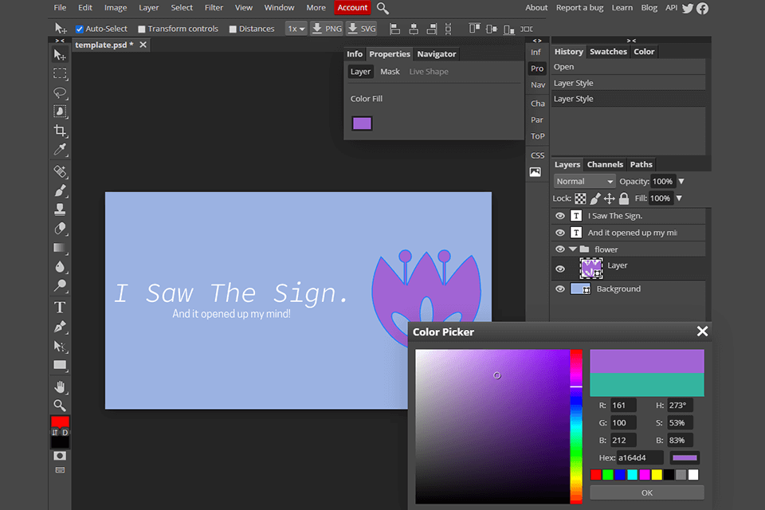
Task: Select the Lasso tool
Action: [60, 92]
